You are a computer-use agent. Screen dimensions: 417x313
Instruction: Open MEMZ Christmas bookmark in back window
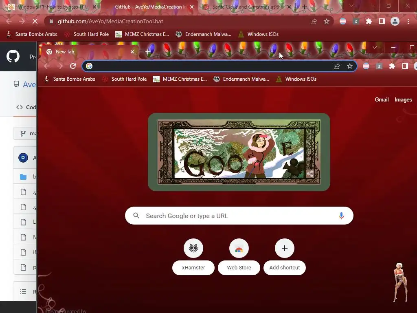[x=142, y=34]
